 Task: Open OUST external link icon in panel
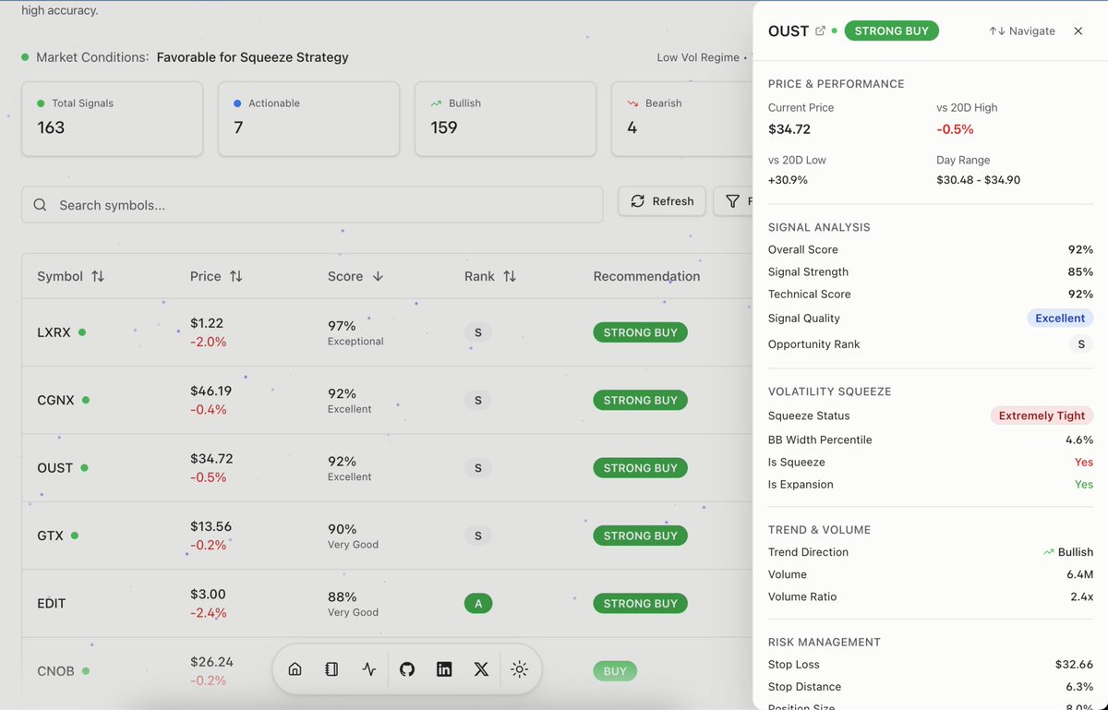pyautogui.click(x=820, y=31)
